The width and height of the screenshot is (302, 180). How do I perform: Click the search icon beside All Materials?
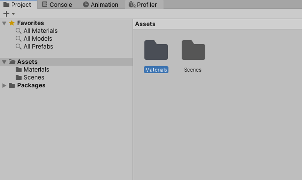point(19,31)
